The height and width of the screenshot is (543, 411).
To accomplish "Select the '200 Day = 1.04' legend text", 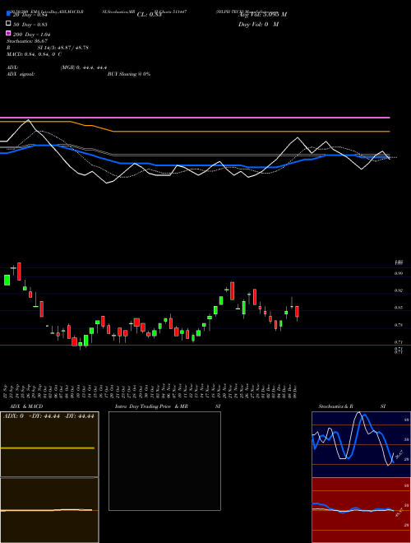I will [32, 35].
